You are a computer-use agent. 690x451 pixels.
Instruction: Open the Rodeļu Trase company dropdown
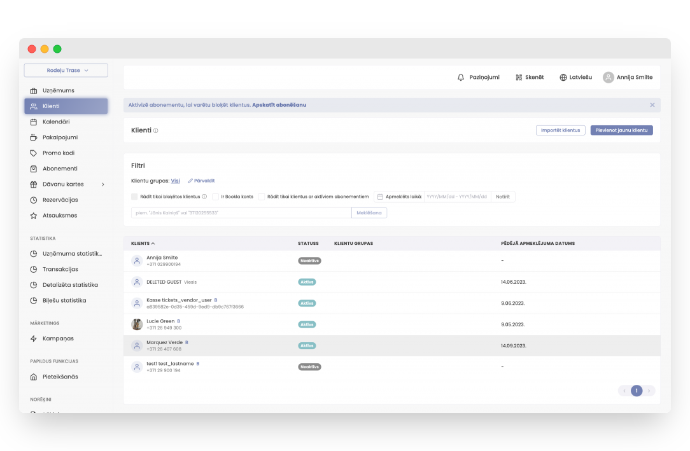66,71
